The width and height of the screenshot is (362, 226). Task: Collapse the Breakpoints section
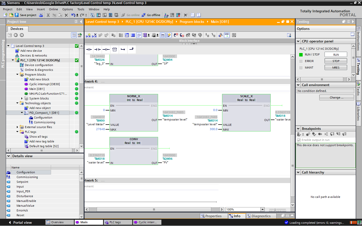tap(298, 129)
